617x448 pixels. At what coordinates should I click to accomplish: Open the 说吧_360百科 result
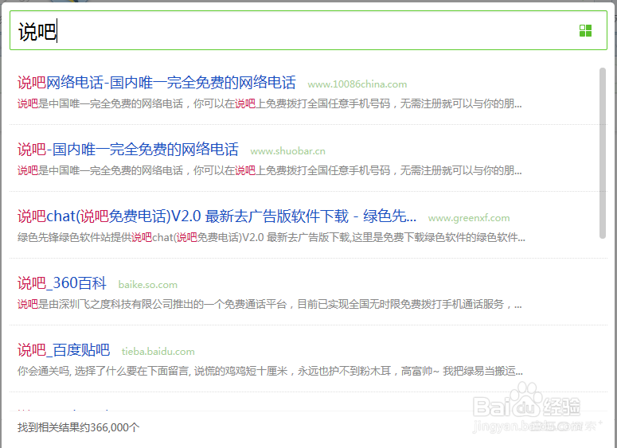pyautogui.click(x=62, y=283)
